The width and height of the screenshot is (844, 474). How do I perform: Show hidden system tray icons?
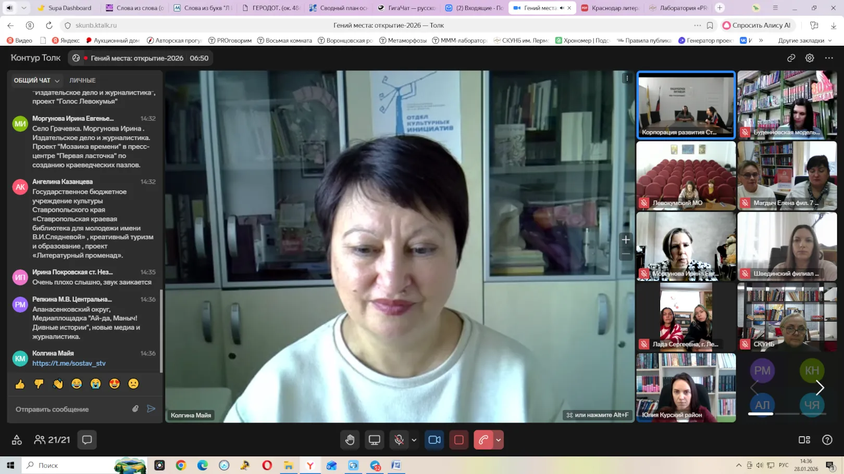point(738,465)
